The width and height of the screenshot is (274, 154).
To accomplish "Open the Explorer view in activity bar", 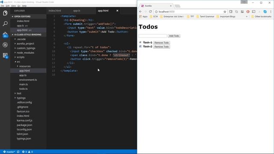I will [x=5, y=13].
